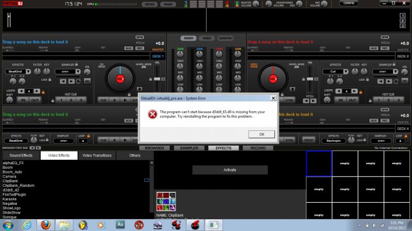The height and width of the screenshot is (231, 412).
Task: Select SlideShow in the effects list
Action: 11,213
